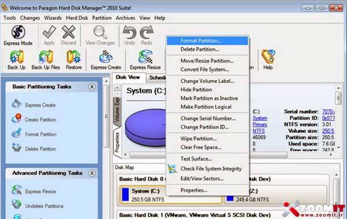Open the vertical Properties tab

(x=117, y=143)
